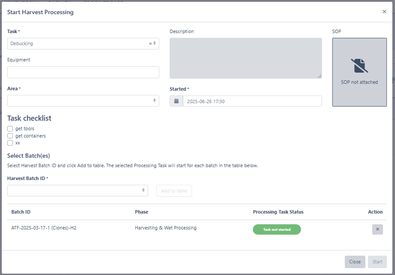Viewport: 395px width, 275px height.
Task: Open the Harvest Batch ID dropdown
Action: pyautogui.click(x=78, y=191)
